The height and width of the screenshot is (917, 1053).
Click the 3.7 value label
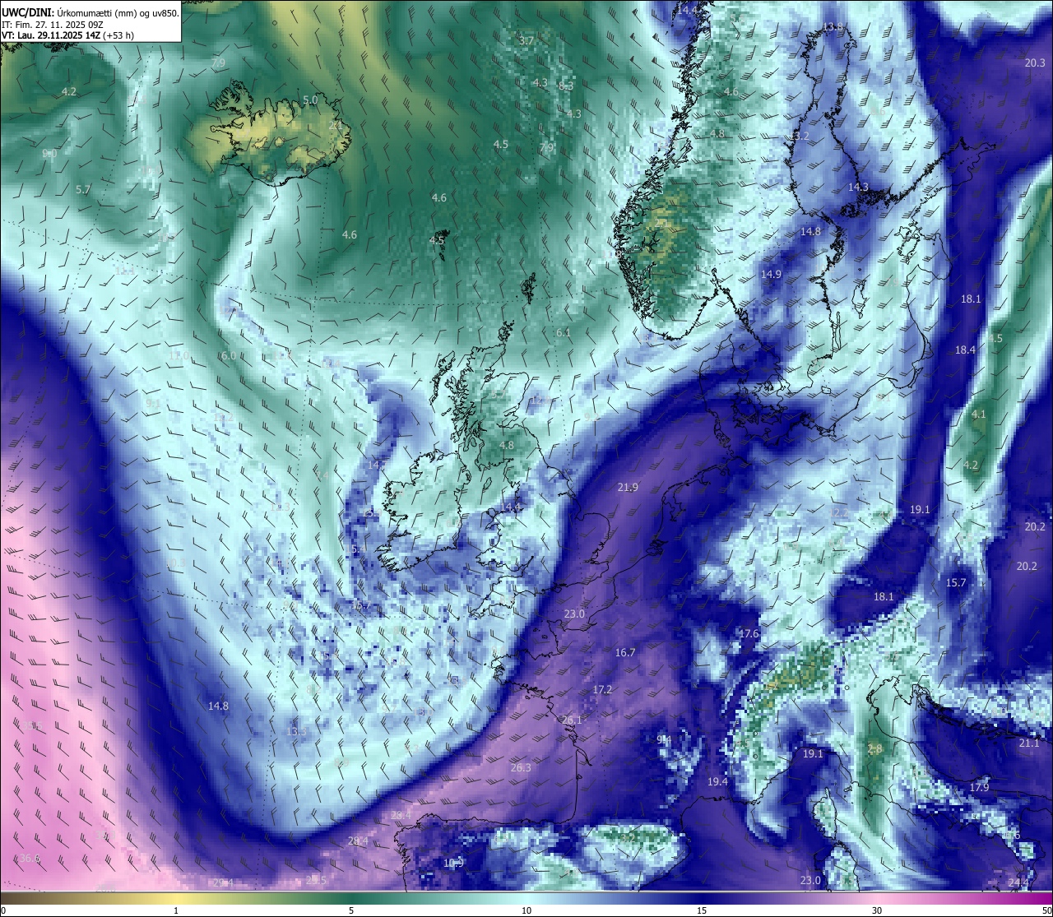pyautogui.click(x=526, y=40)
